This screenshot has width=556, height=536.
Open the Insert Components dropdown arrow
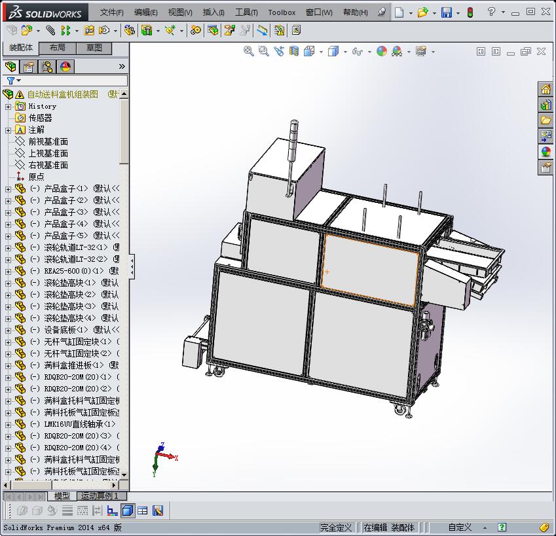38,31
